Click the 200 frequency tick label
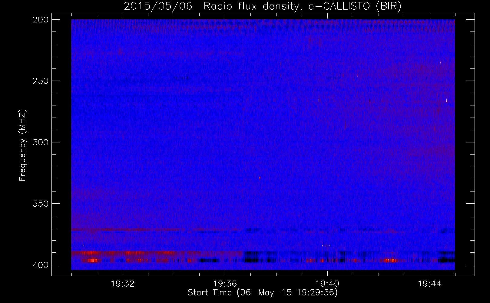The height and width of the screenshot is (303, 490). [40, 20]
